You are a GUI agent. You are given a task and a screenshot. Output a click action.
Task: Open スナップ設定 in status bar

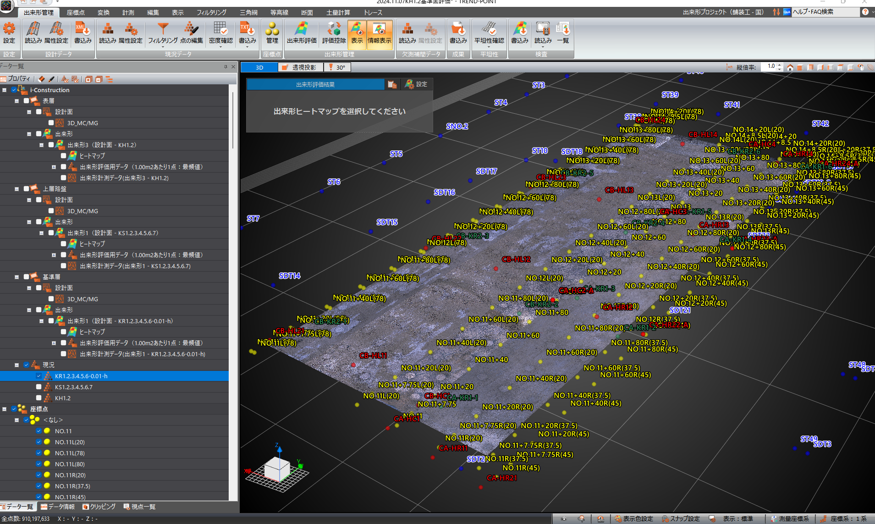point(681,518)
